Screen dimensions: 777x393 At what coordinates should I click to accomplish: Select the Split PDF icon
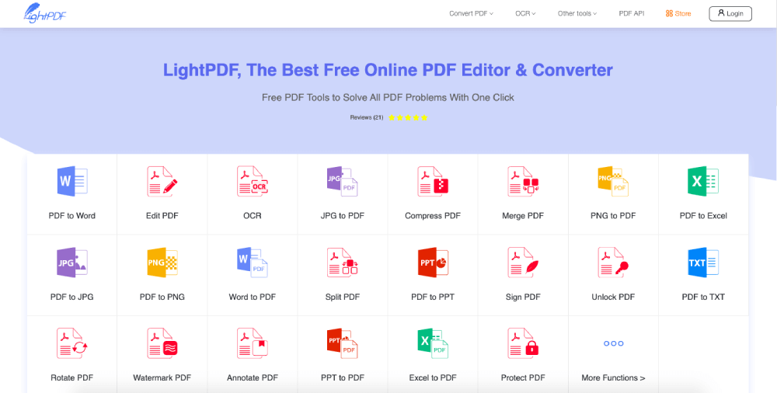tap(343, 263)
